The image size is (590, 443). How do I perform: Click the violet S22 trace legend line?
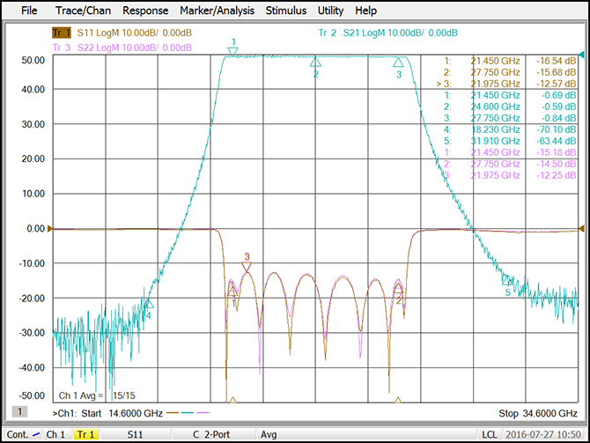[203, 413]
